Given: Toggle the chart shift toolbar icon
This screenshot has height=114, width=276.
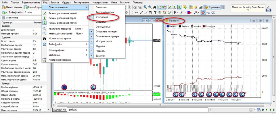Looking at the screenshot, I should [164, 7].
